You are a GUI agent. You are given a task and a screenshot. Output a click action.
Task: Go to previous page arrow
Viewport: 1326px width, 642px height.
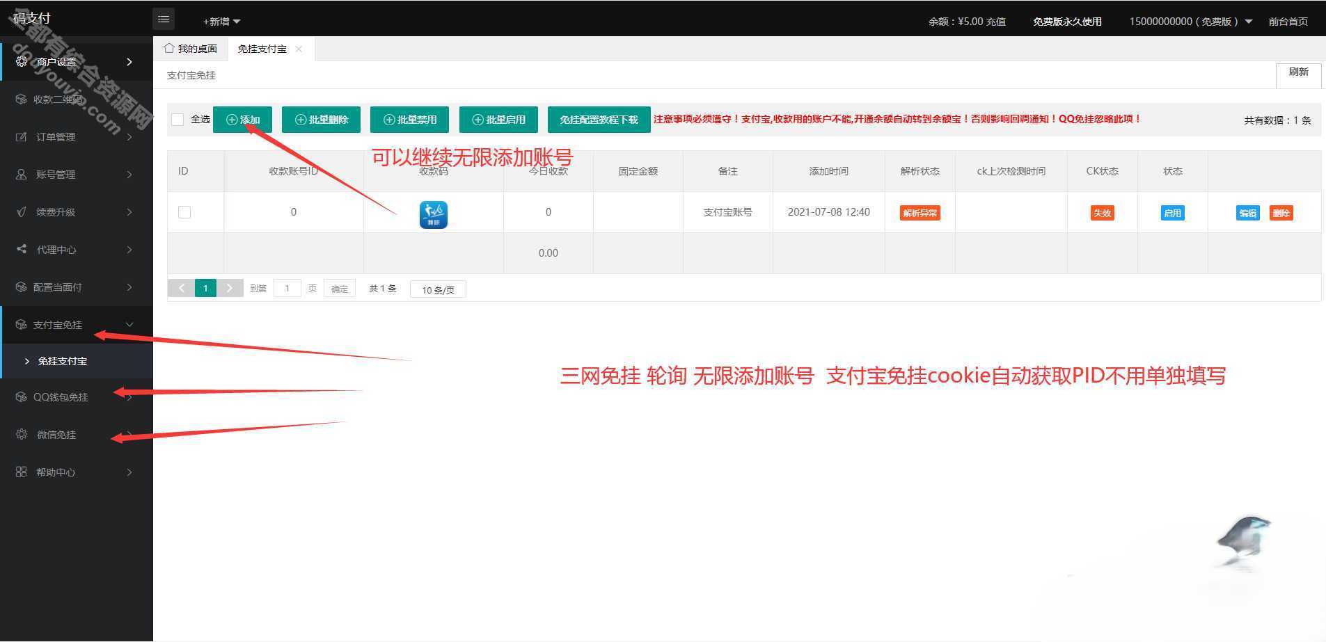click(182, 288)
